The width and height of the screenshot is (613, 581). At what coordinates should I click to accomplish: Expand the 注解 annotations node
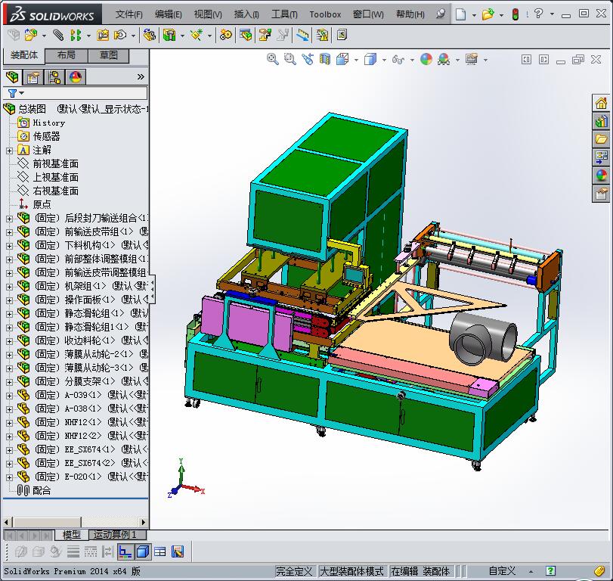9,150
